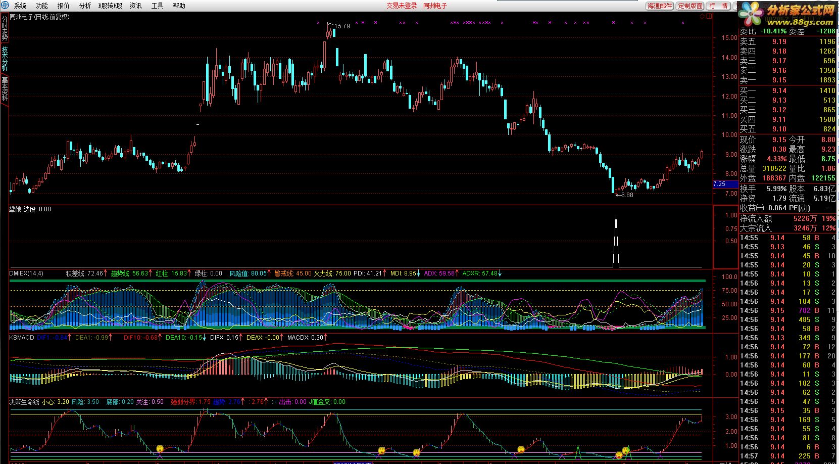Click the 最高 9.23 value

point(828,149)
